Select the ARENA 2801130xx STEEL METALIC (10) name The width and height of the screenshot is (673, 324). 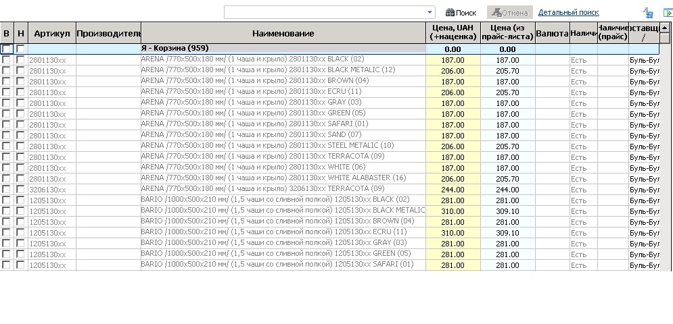(x=267, y=145)
